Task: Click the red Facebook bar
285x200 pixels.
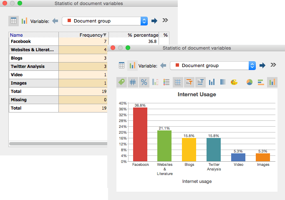Action: 140,134
